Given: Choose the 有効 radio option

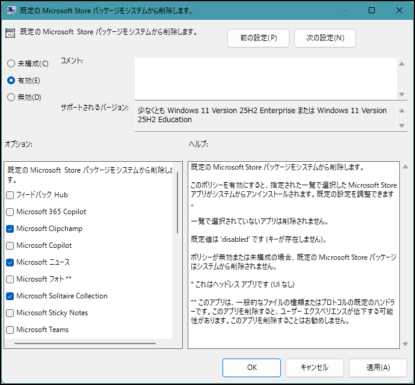Looking at the screenshot, I should coord(11,80).
